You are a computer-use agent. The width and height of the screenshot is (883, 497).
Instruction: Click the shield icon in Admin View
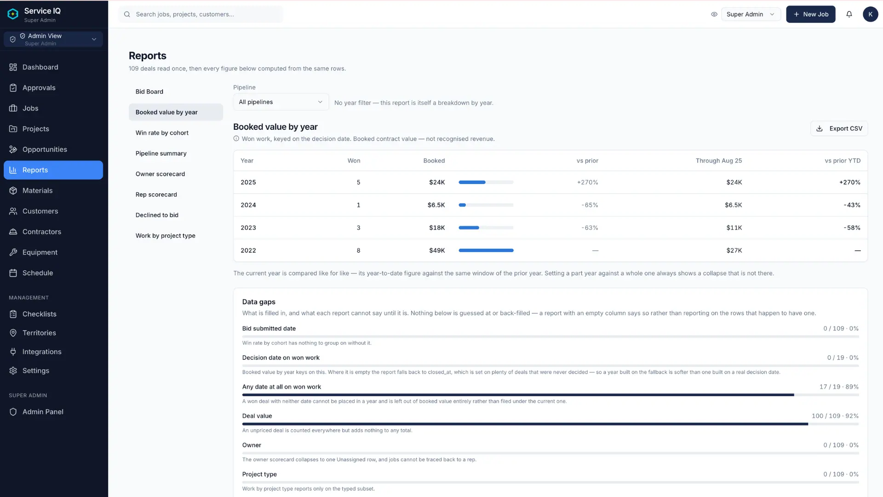pos(12,39)
